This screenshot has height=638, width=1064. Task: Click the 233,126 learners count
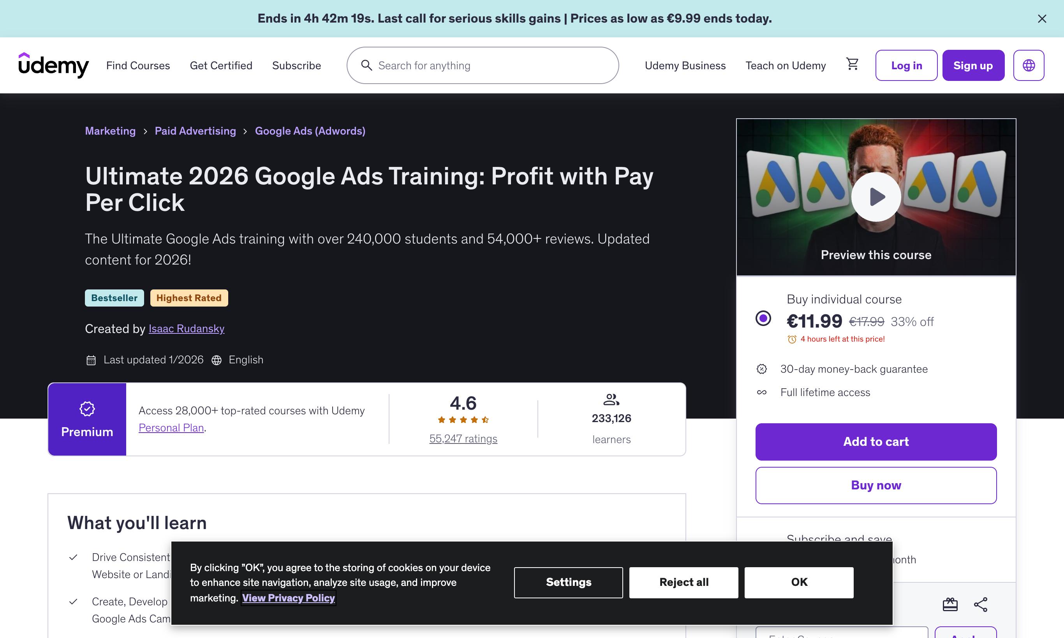611,418
